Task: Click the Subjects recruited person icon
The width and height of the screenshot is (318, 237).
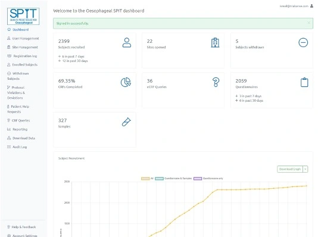Action: point(127,42)
